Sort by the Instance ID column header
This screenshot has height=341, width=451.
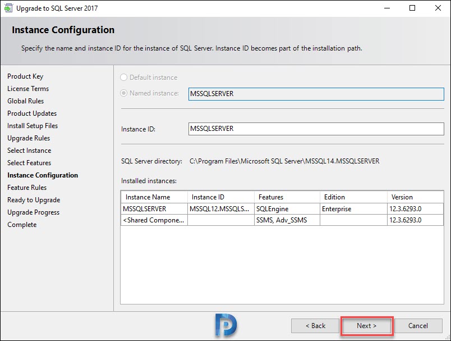pyautogui.click(x=221, y=197)
